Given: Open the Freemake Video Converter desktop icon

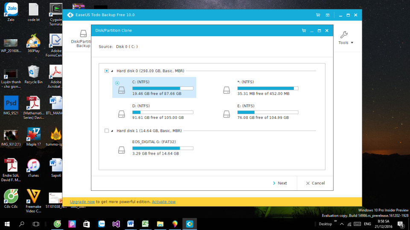Looking at the screenshot, I should [33, 201].
